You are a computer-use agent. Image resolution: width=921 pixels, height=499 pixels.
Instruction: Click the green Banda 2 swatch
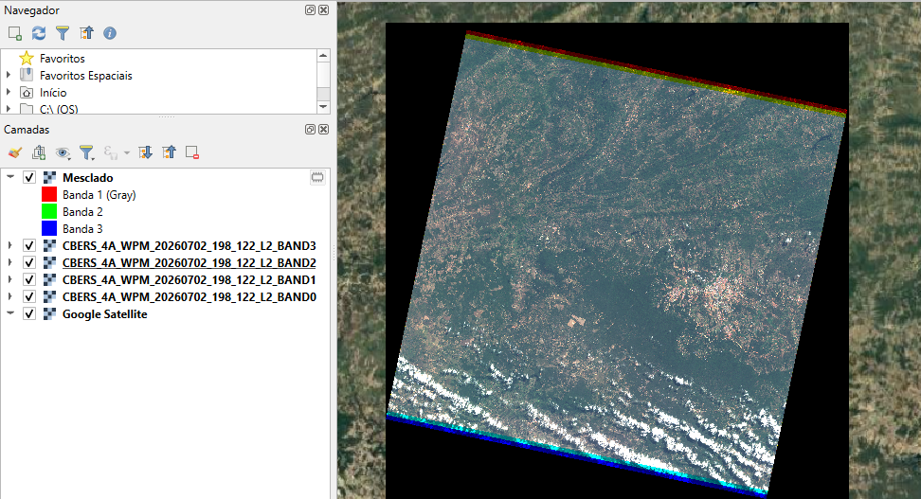click(49, 211)
